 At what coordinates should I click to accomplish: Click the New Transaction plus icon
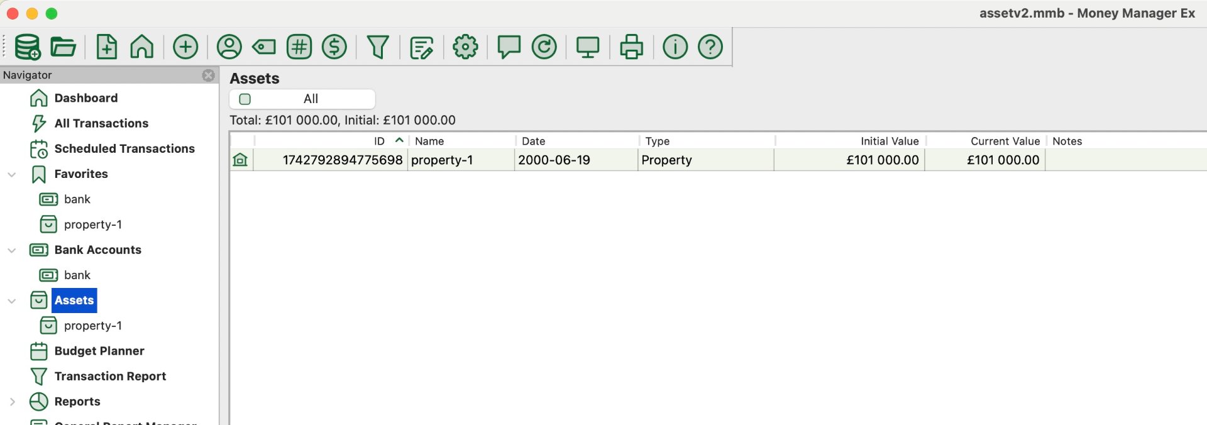click(x=185, y=47)
